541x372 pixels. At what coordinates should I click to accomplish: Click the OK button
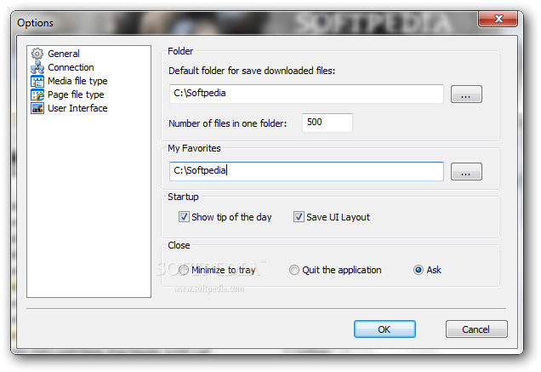point(384,329)
